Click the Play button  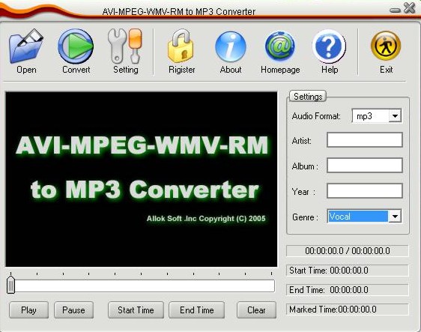tap(28, 310)
